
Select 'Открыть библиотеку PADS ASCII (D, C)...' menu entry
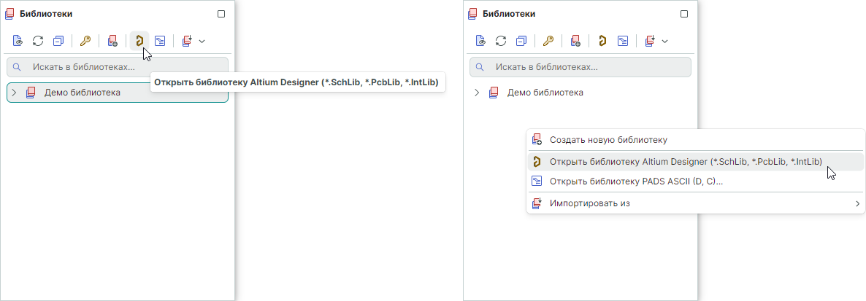point(636,181)
